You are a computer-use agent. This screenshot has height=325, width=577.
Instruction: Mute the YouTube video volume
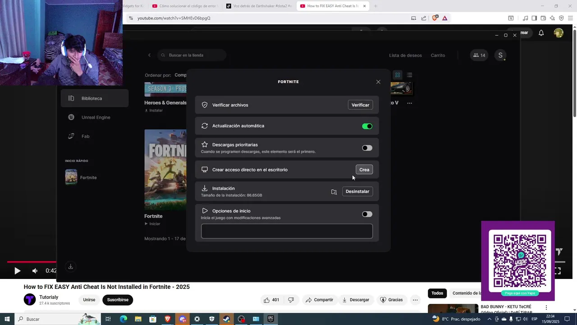(35, 271)
